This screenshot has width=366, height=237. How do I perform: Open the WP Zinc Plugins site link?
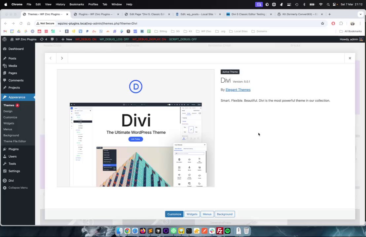[23, 39]
